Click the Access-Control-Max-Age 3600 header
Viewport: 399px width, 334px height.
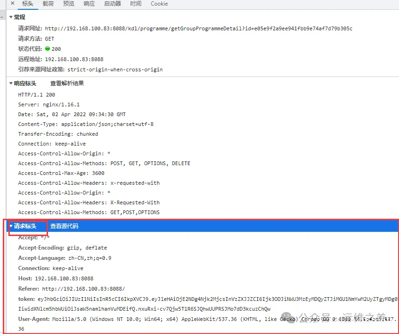click(61, 173)
